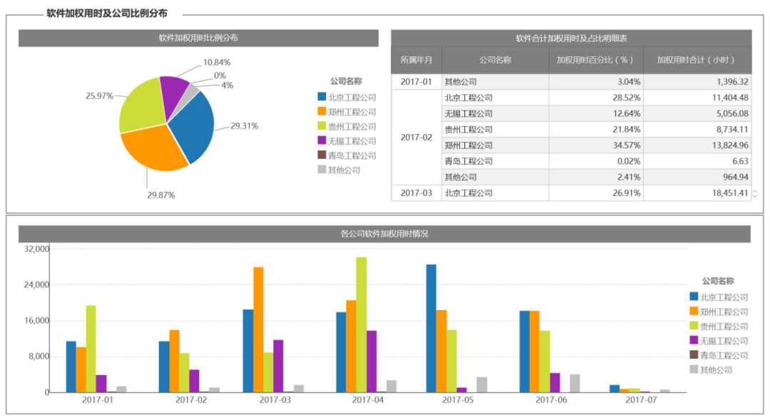Click the table scroll arrows beside 18,451.41
Screen dimensions: 770x420
[x=755, y=193]
